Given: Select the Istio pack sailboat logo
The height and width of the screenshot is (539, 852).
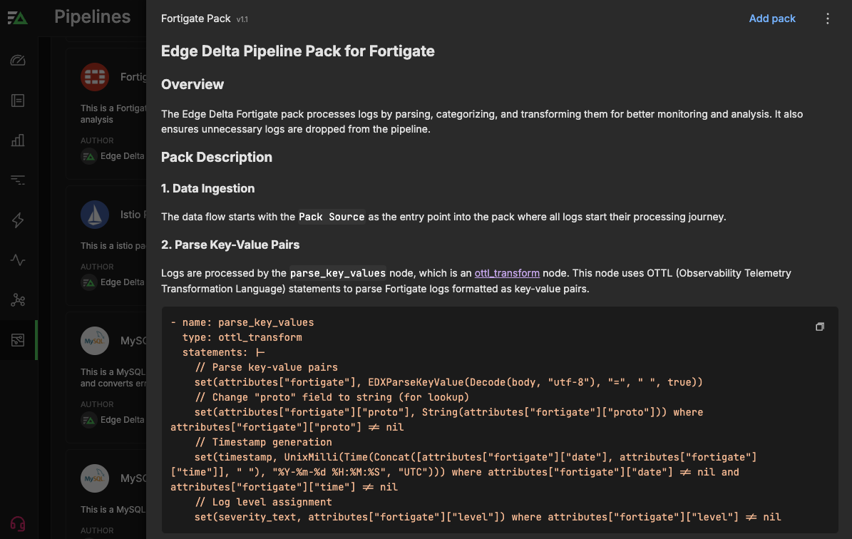Looking at the screenshot, I should click(x=95, y=214).
